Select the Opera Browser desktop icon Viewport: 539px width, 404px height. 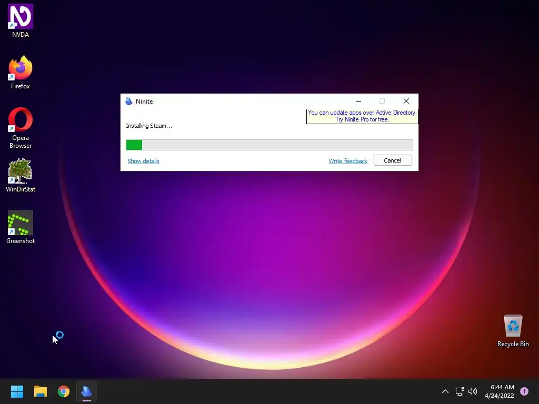tap(21, 128)
